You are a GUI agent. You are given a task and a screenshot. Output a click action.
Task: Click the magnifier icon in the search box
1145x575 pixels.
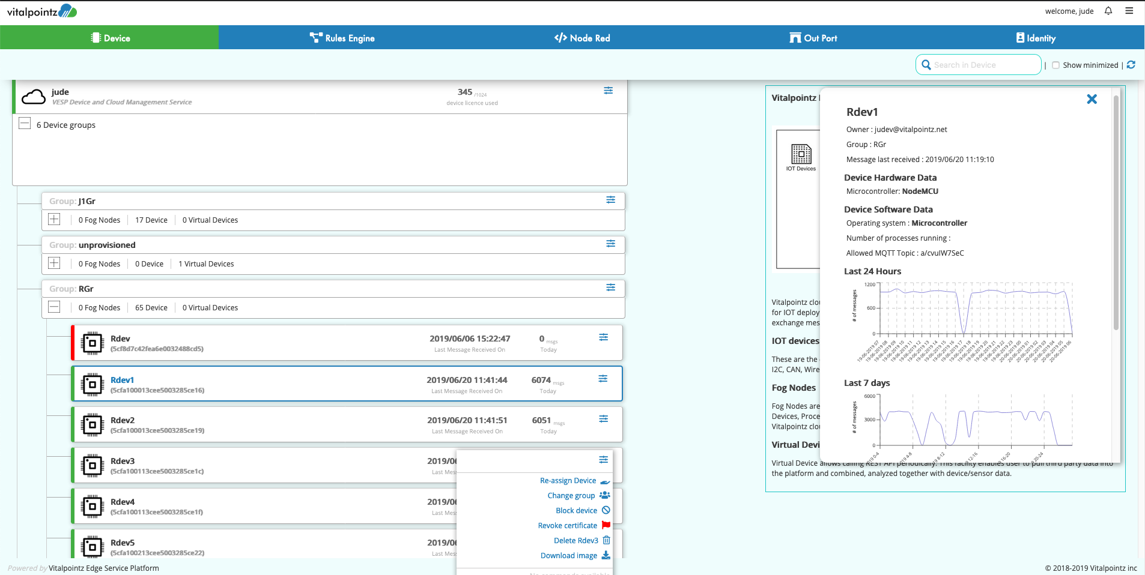tap(926, 65)
